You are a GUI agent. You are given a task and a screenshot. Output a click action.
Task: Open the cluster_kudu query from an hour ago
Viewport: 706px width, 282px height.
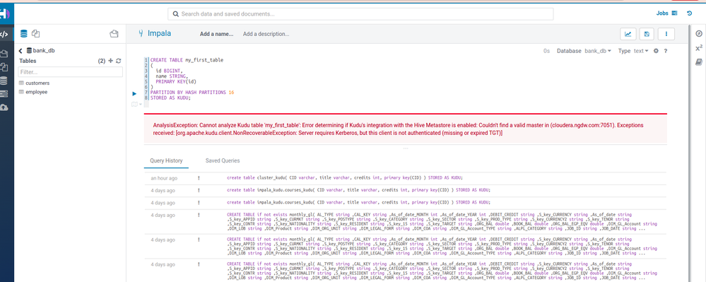coord(344,177)
